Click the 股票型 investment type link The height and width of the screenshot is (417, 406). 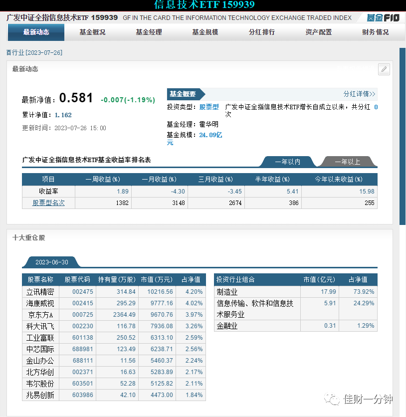click(209, 107)
